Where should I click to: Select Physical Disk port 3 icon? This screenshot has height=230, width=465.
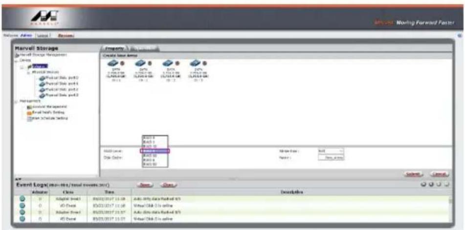pyautogui.click(x=42, y=95)
